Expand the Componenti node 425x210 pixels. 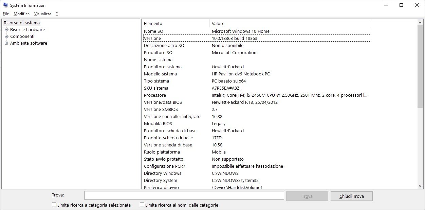(x=6, y=37)
